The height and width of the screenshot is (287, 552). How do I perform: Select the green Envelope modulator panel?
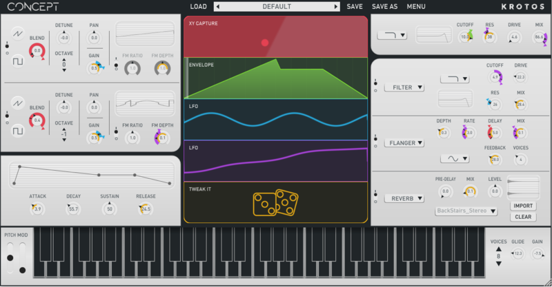pos(275,78)
